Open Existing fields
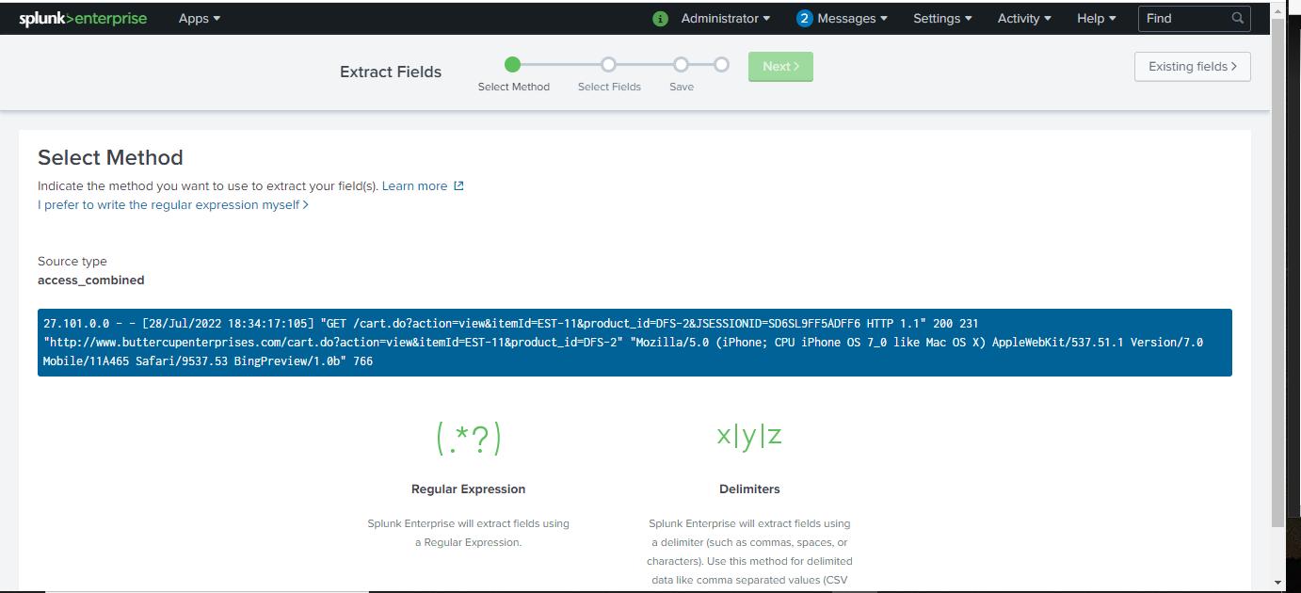 (x=1192, y=67)
